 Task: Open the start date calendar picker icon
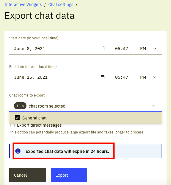pos(103,49)
